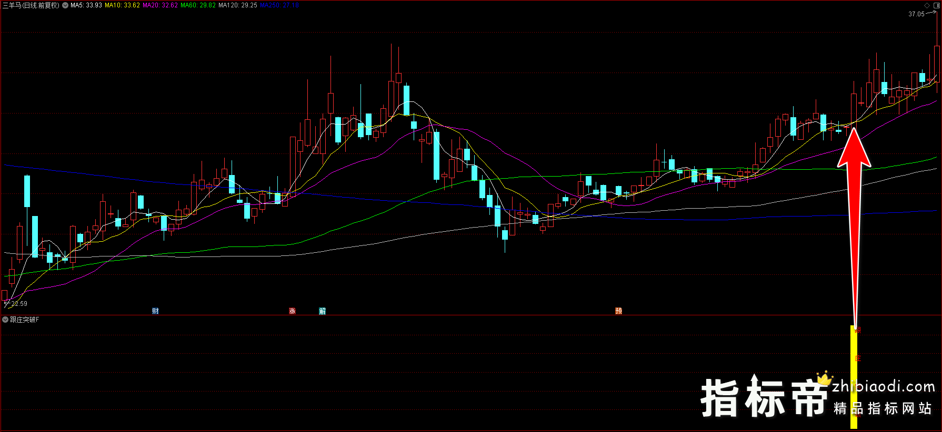Select the blue MA250: 27.18 label

coord(279,5)
